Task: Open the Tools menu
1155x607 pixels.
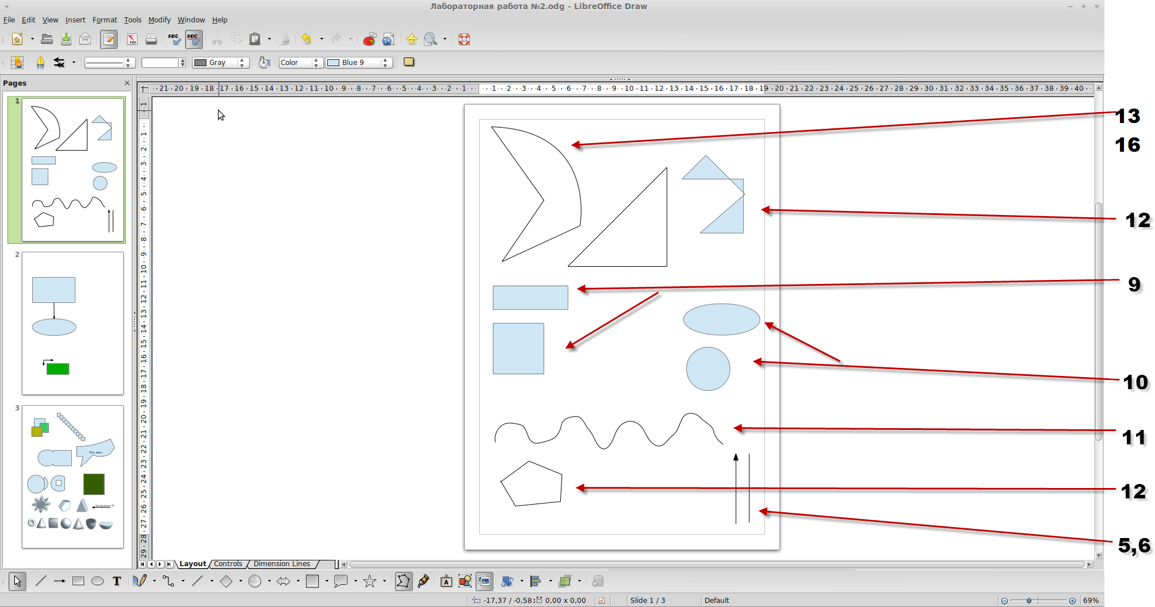Action: coord(133,20)
